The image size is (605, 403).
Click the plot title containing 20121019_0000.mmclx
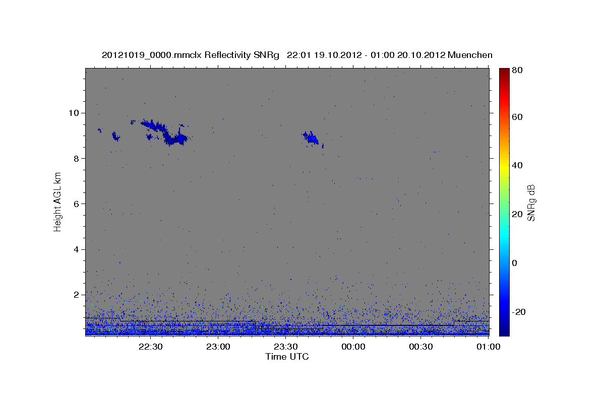click(297, 55)
